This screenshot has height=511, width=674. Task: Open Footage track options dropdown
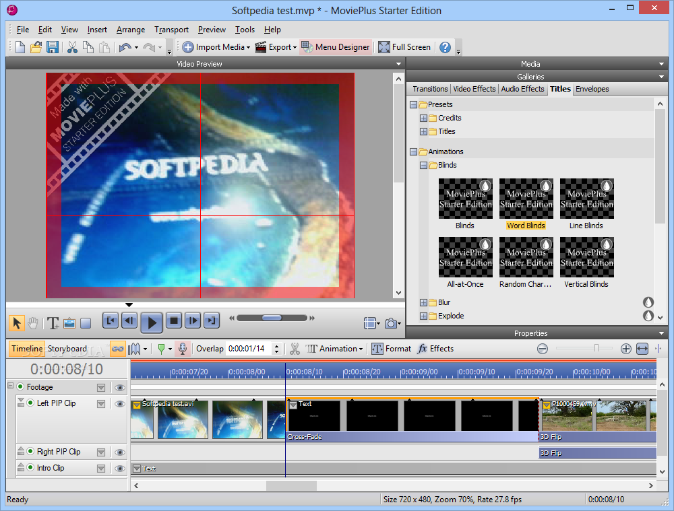point(101,388)
